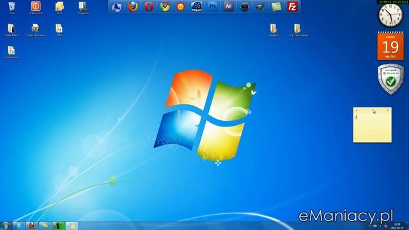Select the folder icon below Video Effect

pos(12,52)
